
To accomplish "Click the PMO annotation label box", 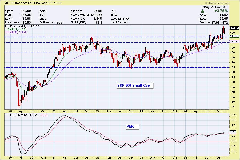I will tap(132, 126).
